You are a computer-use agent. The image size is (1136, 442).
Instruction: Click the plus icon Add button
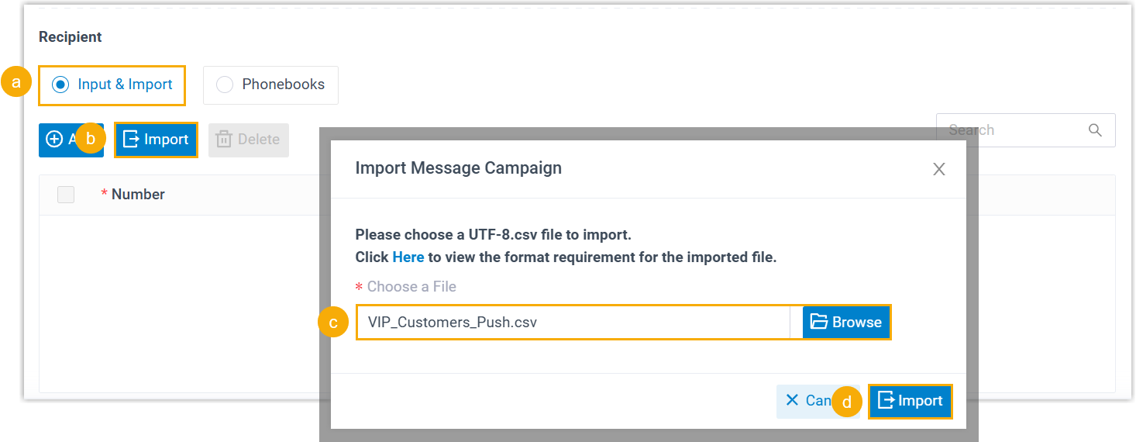pos(56,140)
